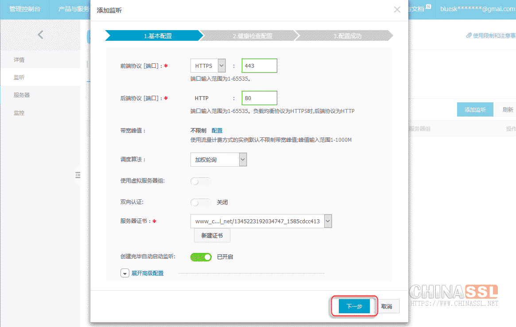Enable 双向认证 switch

pos(200,202)
